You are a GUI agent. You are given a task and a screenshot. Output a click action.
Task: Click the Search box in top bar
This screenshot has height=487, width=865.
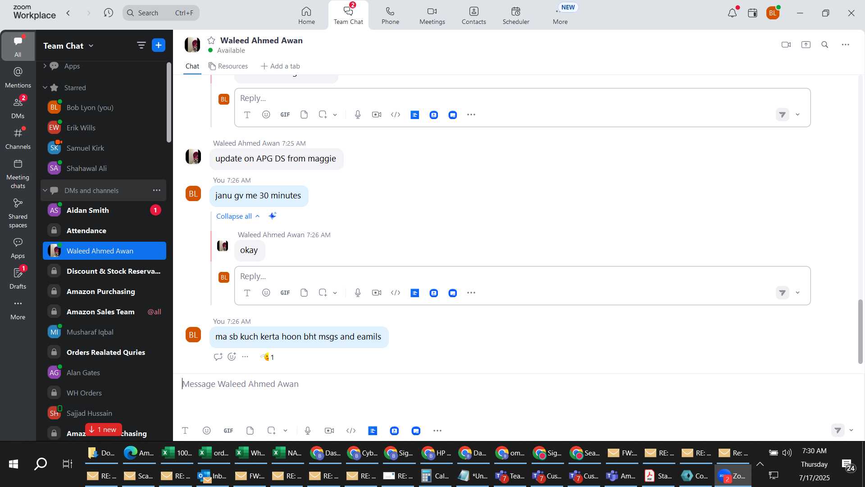(161, 13)
